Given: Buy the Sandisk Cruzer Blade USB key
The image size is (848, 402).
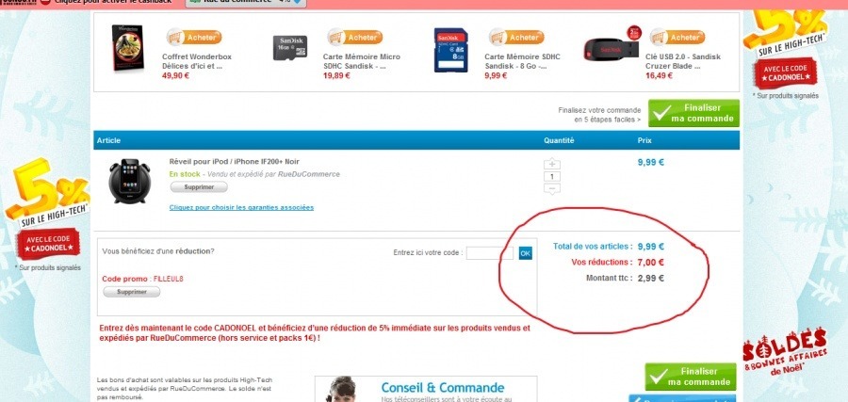Looking at the screenshot, I should tap(677, 38).
